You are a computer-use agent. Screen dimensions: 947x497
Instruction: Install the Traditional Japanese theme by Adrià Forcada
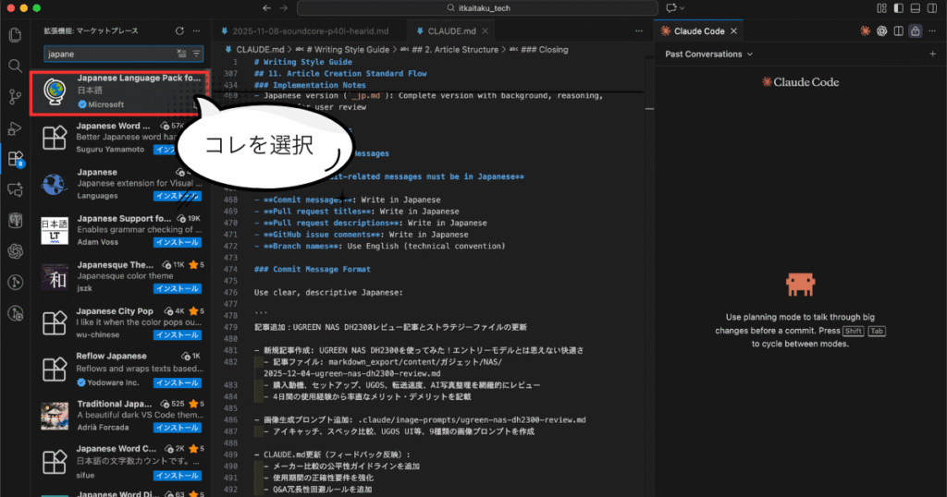click(x=177, y=428)
